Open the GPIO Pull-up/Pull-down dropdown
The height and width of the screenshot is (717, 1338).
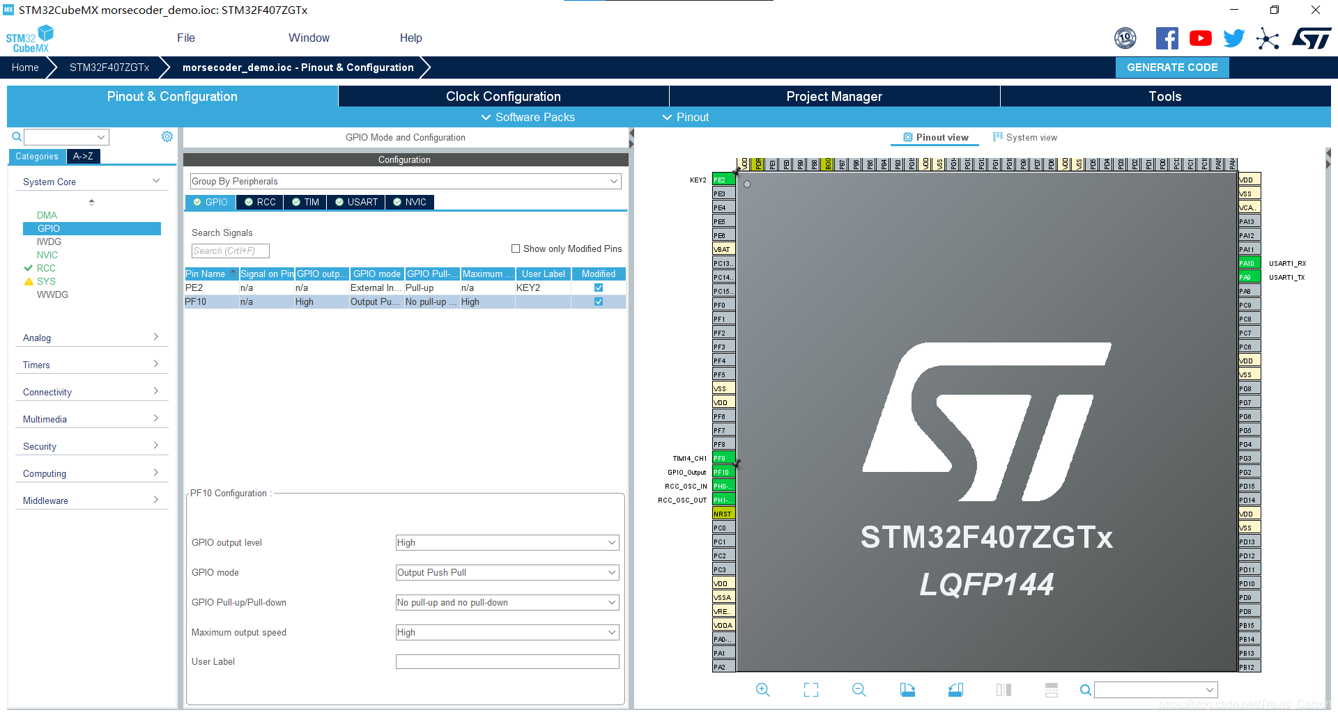(507, 602)
